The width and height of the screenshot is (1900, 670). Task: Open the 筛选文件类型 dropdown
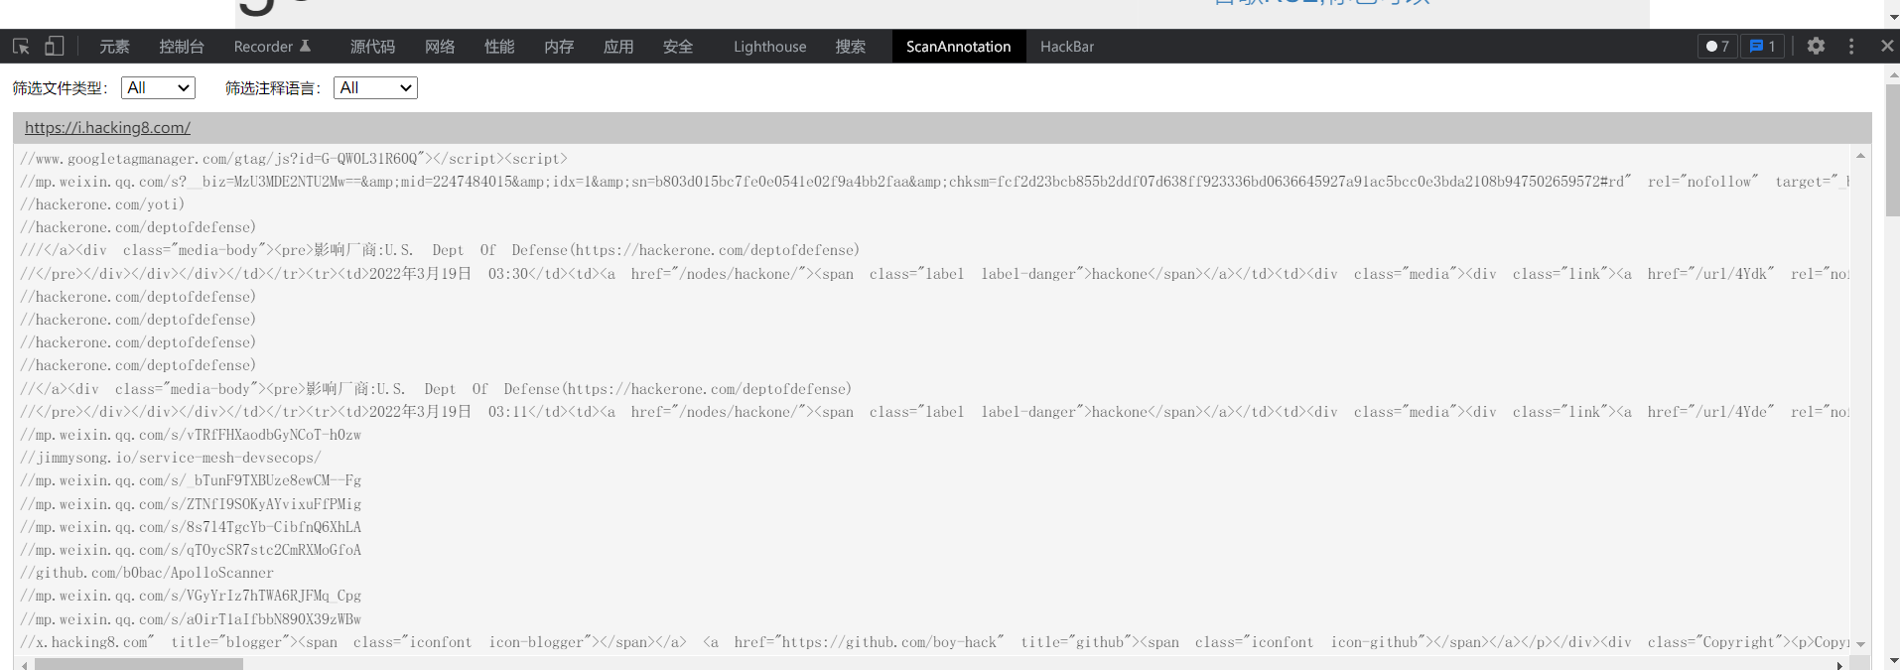point(158,87)
